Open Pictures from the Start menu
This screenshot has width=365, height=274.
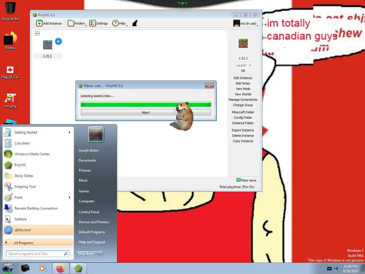85,170
